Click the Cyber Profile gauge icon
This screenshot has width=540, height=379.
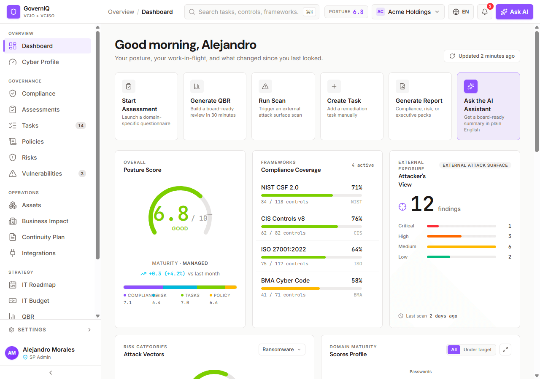pos(13,62)
